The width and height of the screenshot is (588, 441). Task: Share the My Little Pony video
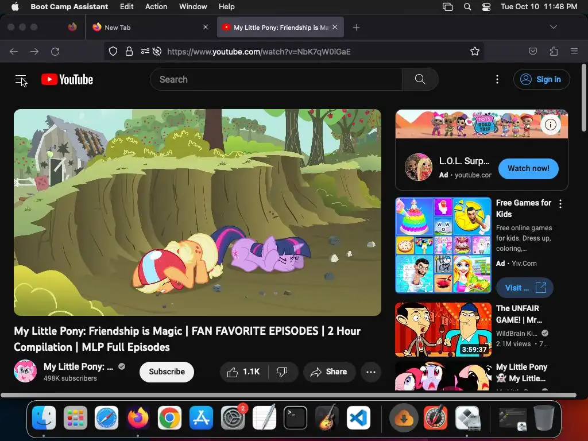[x=329, y=372]
